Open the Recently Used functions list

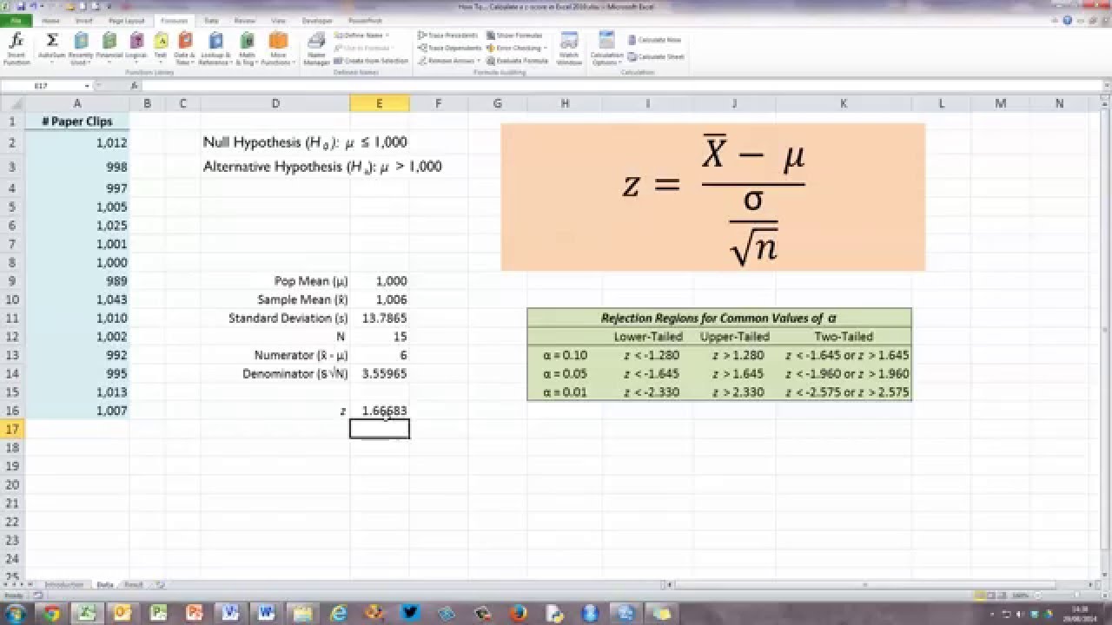pyautogui.click(x=81, y=49)
